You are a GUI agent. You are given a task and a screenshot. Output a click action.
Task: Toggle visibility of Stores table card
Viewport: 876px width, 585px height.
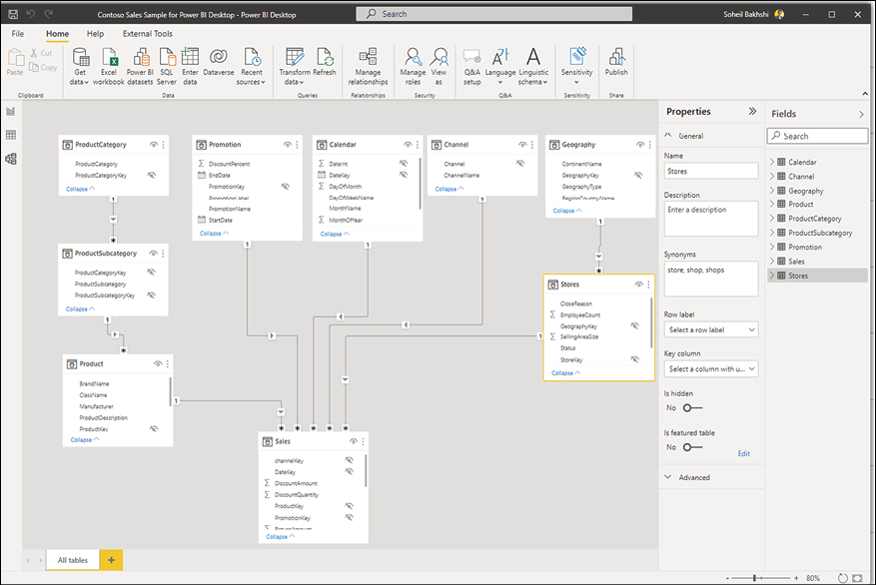click(x=639, y=285)
